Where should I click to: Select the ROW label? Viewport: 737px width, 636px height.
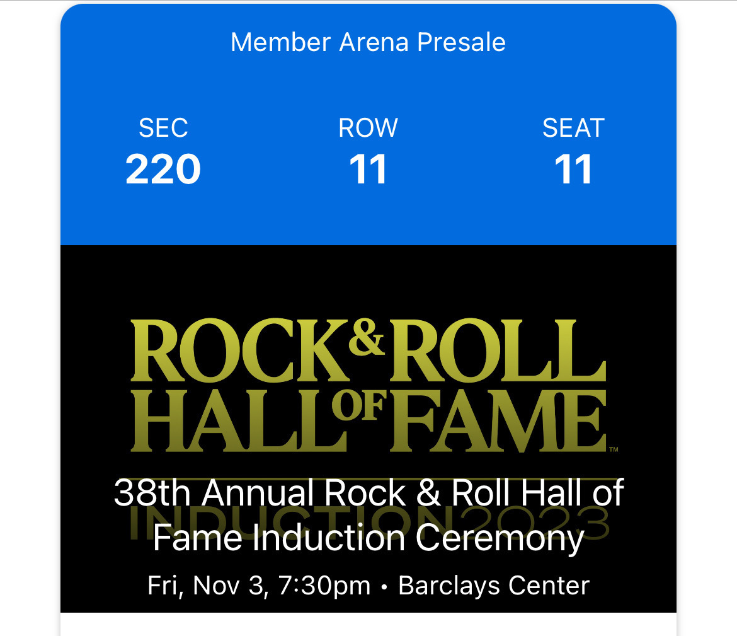coord(368,128)
